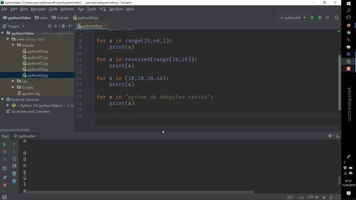Rerun python04 in Run panel
Image resolution: width=356 pixels, height=200 pixels.
coord(4,144)
